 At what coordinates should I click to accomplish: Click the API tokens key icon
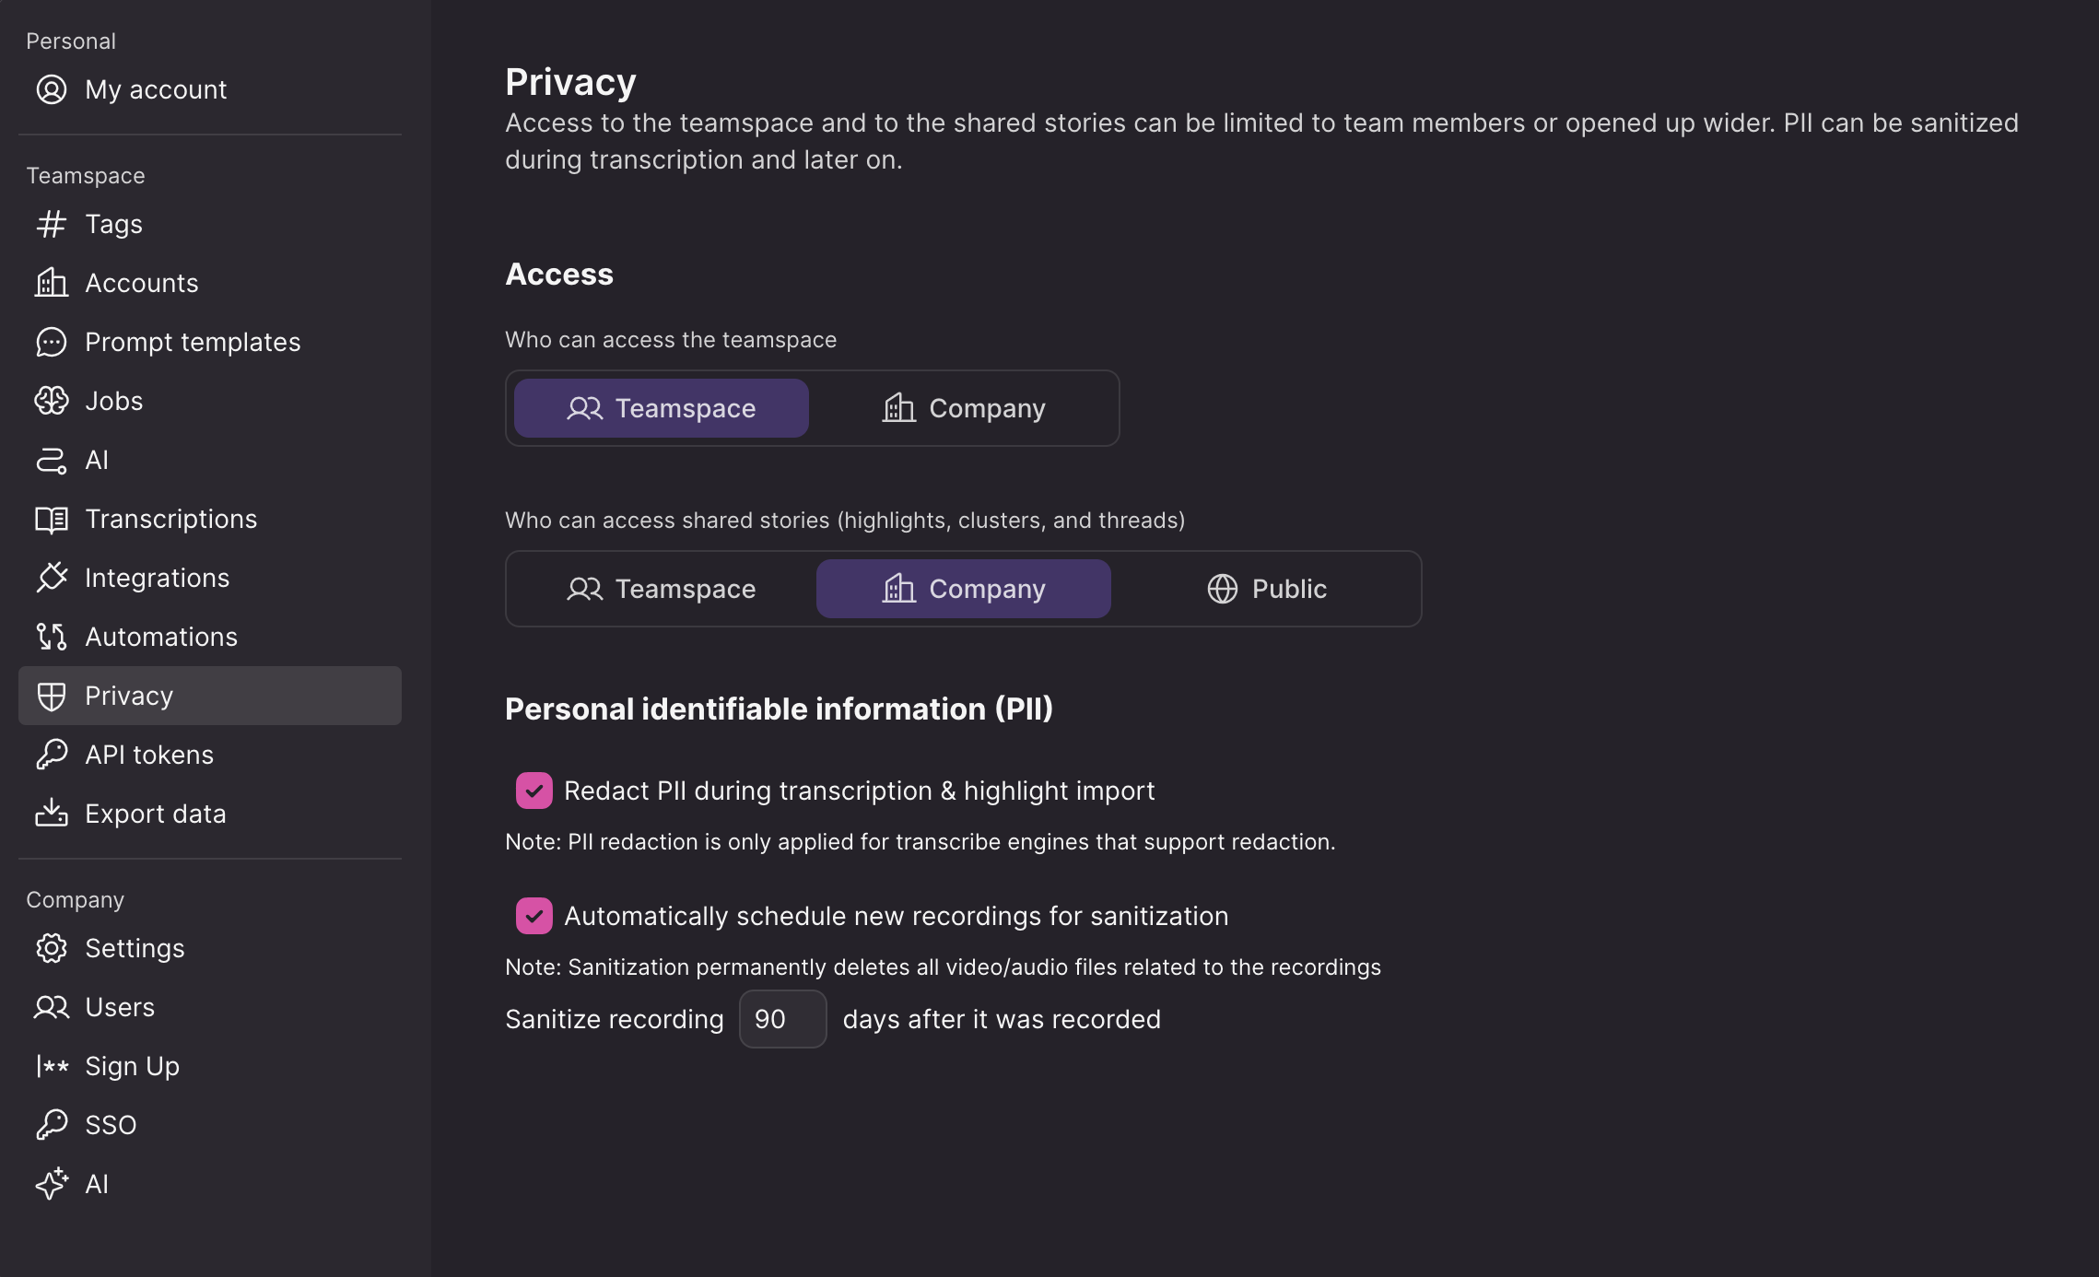click(x=52, y=755)
